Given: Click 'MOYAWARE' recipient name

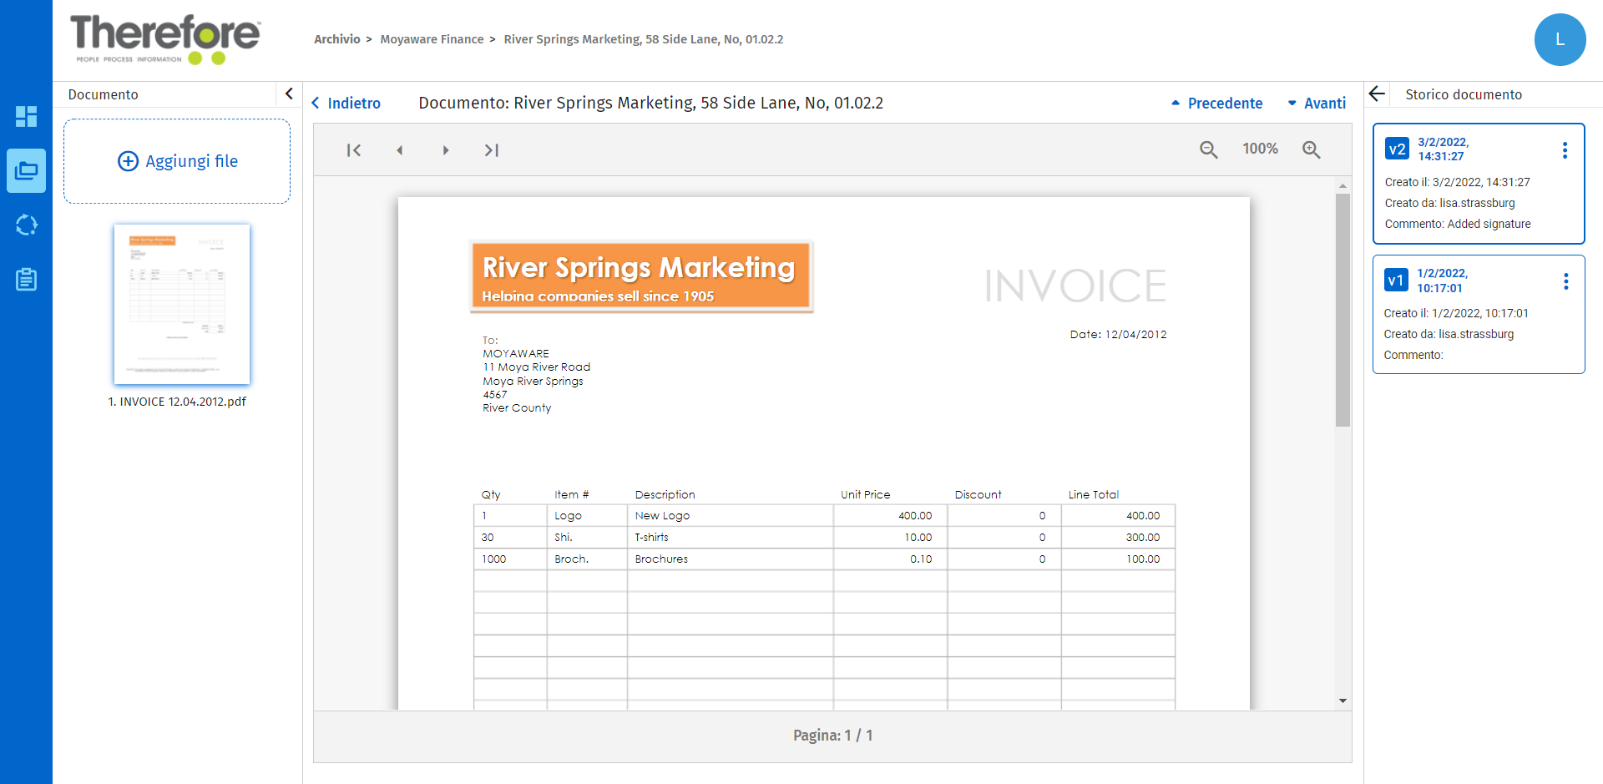Looking at the screenshot, I should [x=516, y=353].
